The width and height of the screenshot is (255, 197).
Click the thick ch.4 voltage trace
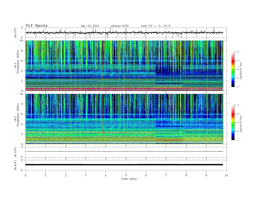124,165
